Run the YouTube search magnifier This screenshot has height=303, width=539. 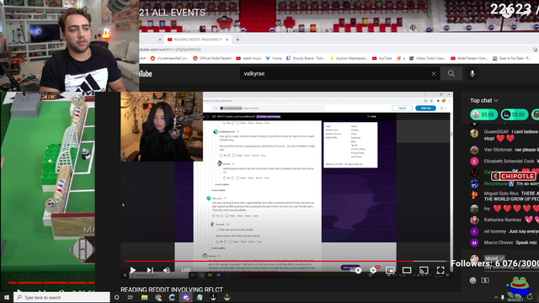(x=451, y=73)
